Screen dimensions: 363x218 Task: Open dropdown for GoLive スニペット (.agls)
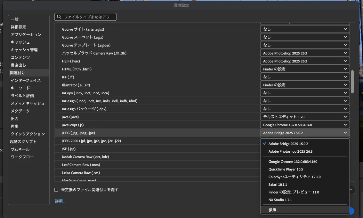tap(305, 37)
